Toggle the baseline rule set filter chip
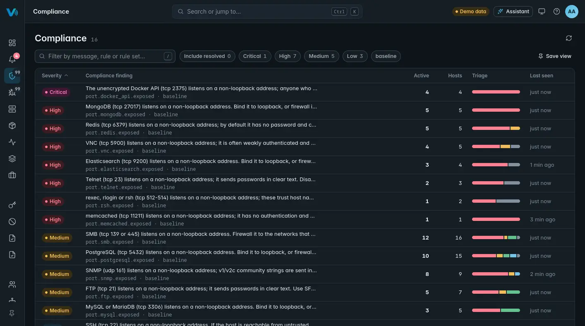The image size is (585, 326). [386, 56]
